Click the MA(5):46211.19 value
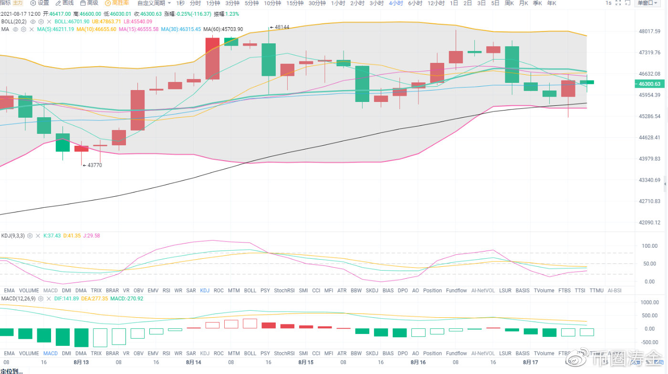This screenshot has width=668, height=374. (56, 30)
